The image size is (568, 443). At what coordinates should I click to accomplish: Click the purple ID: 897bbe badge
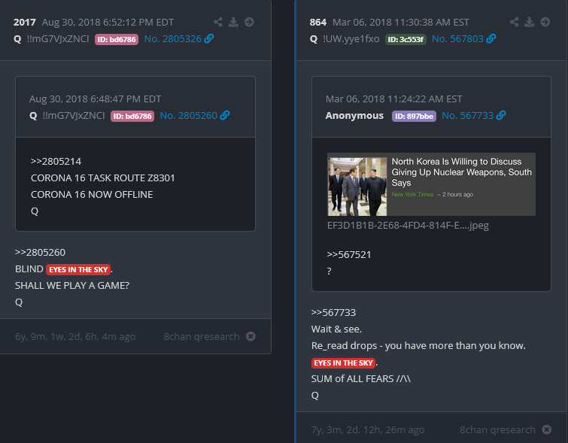point(414,116)
